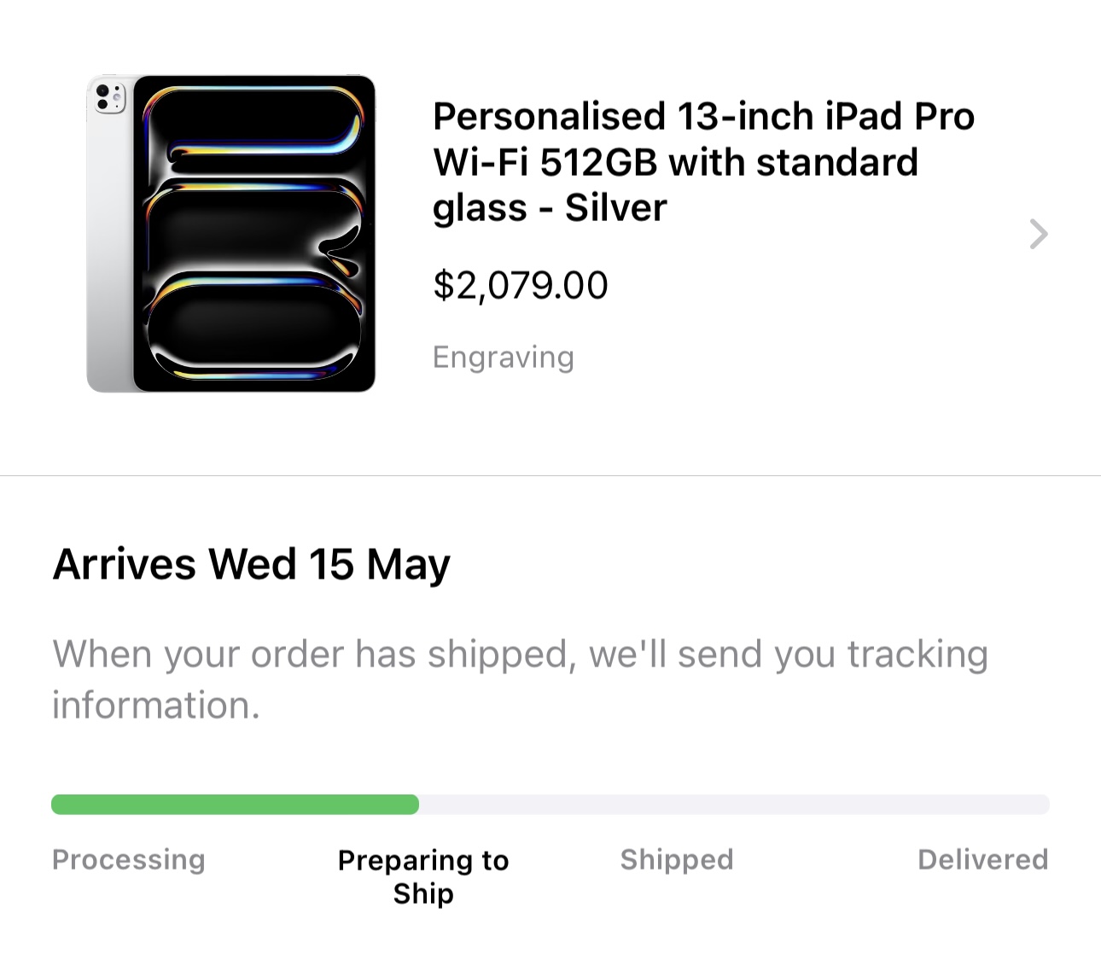The width and height of the screenshot is (1101, 960).
Task: Select the Engraving label
Action: (x=503, y=357)
